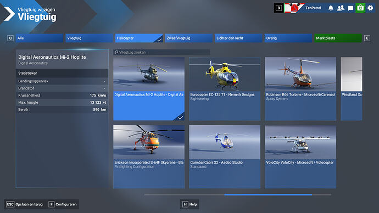Click the Vliegtuig wijzigen page heading
379x213 pixels.
36,10
